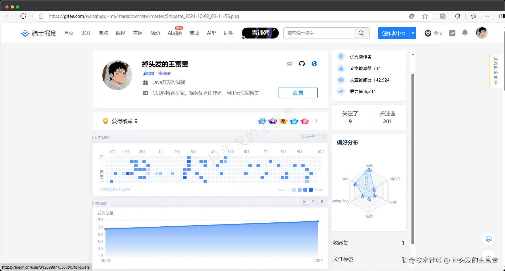The width and height of the screenshot is (505, 271).
Task: Open AI刷题 in the navigation
Action: pos(175,33)
